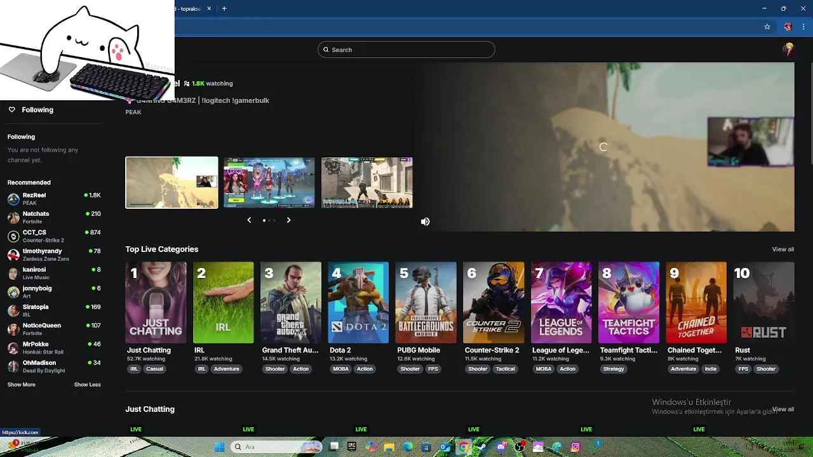Screen dimensions: 813x457
Task: Open CCT_CS channel in Recommended
Action: click(x=54, y=235)
